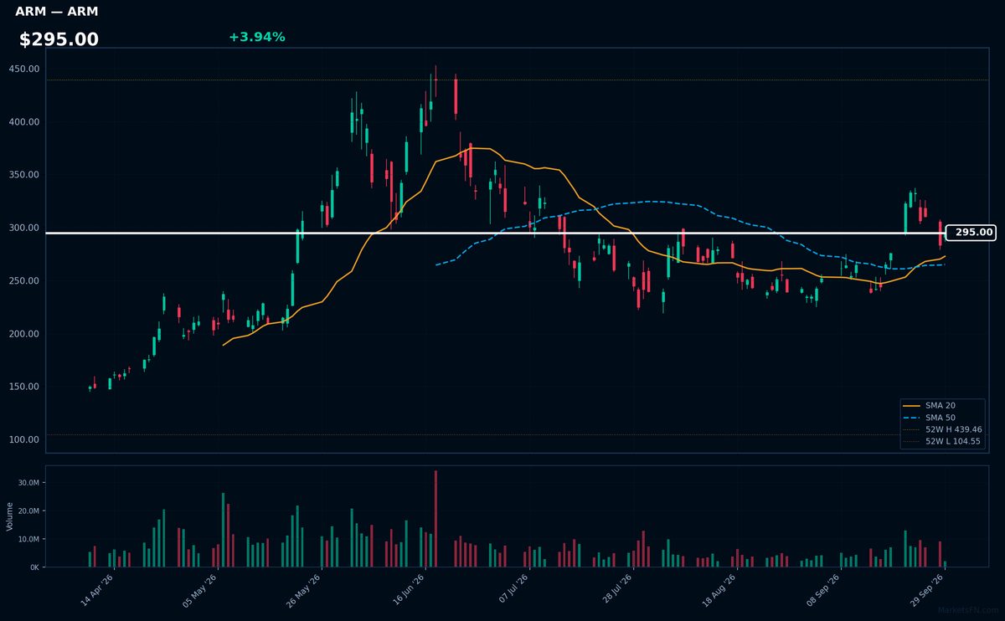This screenshot has height=621, width=1005.
Task: Click the 295.00 price tag on right edge
Action: click(x=972, y=233)
